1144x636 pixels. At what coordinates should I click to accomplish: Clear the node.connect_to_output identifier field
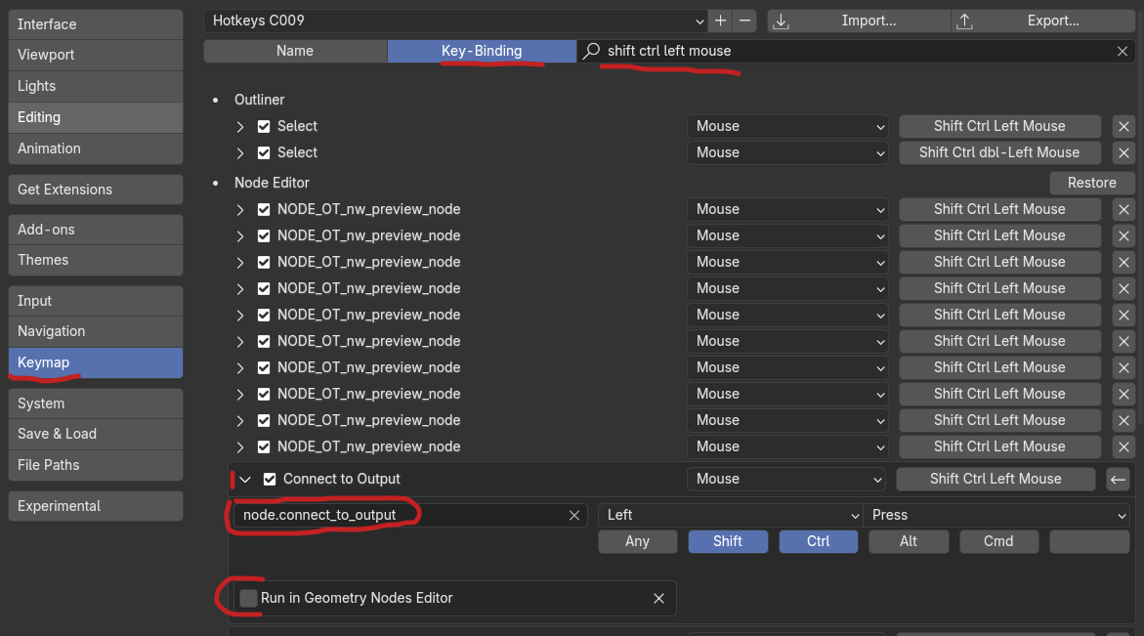tap(574, 515)
